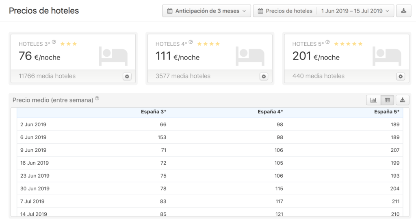
Task: Click help icon next to Hoteles 4*
Action: (191, 42)
